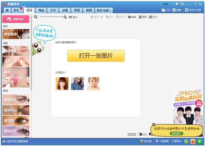Select the baby sample photo thumbnail
The width and height of the screenshot is (205, 146).
(93, 84)
